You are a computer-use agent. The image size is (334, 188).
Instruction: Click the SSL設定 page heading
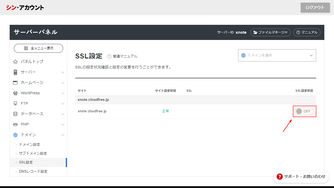click(x=89, y=56)
